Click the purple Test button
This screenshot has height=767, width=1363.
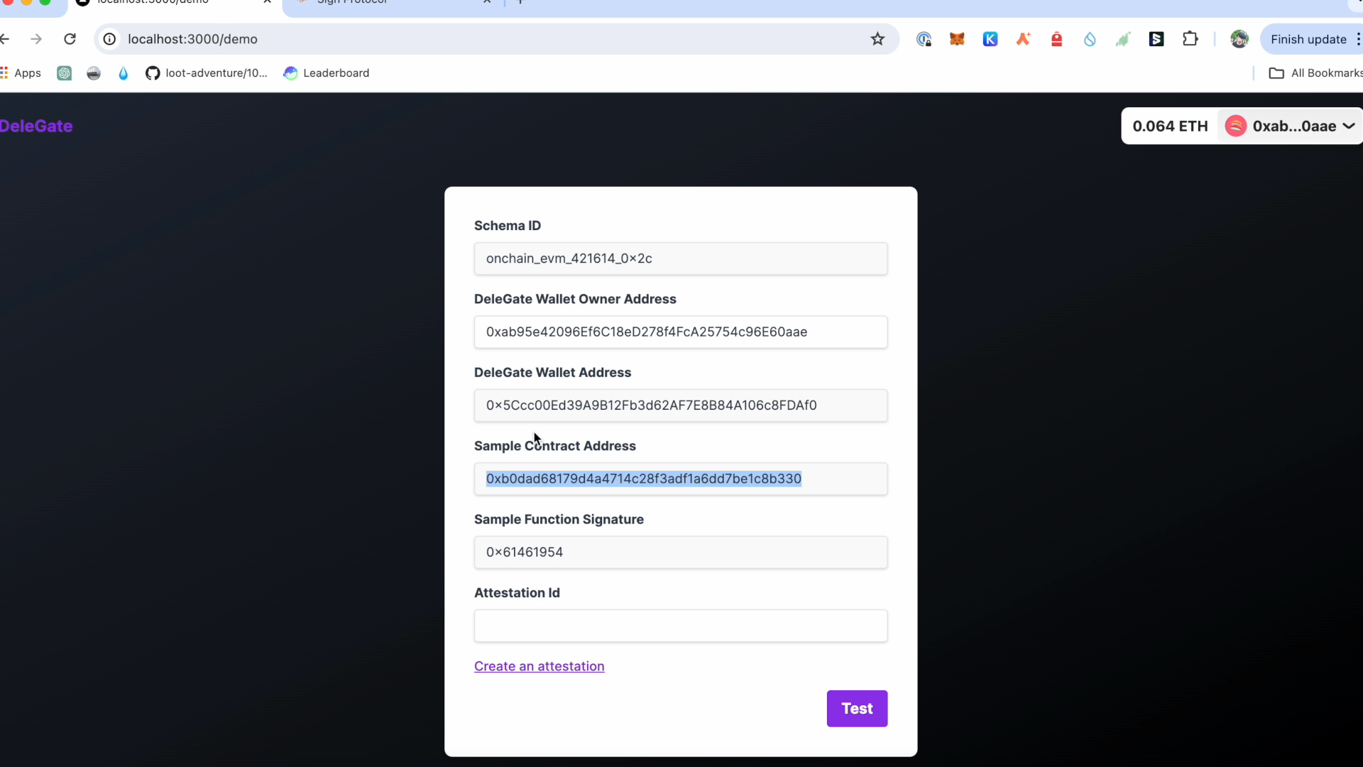857,709
